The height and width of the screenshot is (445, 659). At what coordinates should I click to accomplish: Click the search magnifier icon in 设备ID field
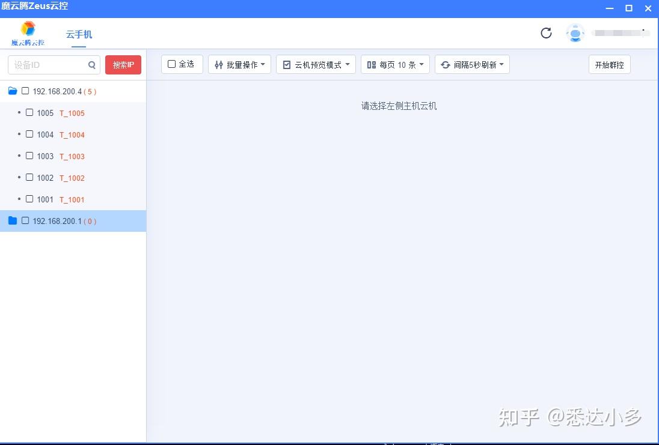[91, 65]
